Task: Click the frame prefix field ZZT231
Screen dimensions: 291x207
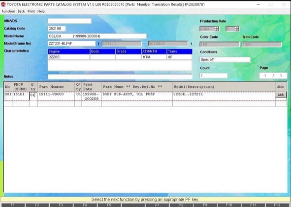Action: click(x=122, y=44)
